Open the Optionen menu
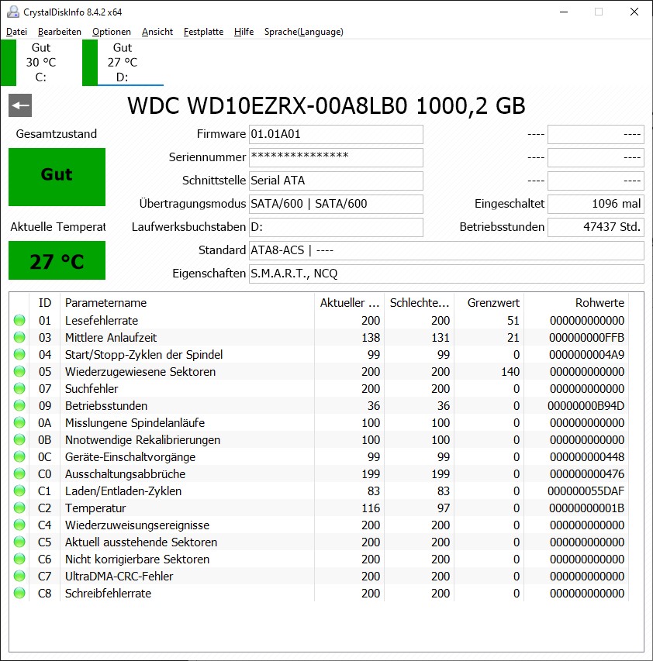This screenshot has width=653, height=661. click(112, 32)
